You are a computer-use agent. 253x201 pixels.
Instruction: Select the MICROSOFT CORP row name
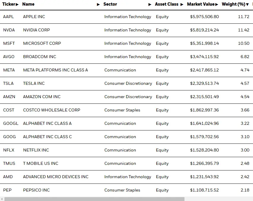coord(42,43)
